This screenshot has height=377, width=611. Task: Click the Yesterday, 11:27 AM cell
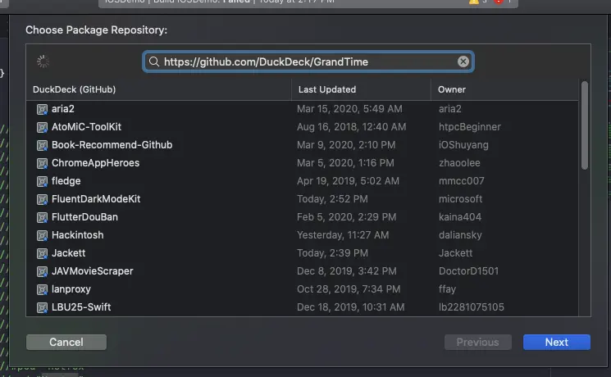click(343, 235)
